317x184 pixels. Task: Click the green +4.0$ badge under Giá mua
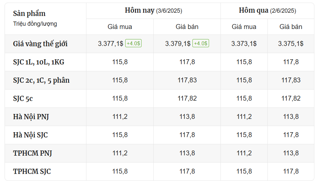(133, 43)
